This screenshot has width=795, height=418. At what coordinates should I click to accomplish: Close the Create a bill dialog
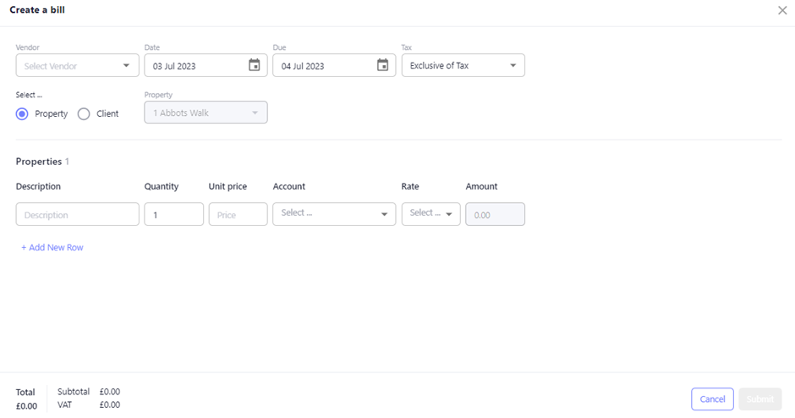[781, 10]
